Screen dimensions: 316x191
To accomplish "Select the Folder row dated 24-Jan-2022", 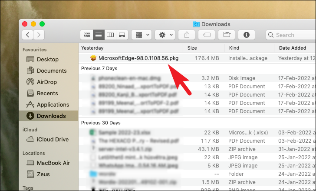I will pyautogui.click(x=197, y=174).
